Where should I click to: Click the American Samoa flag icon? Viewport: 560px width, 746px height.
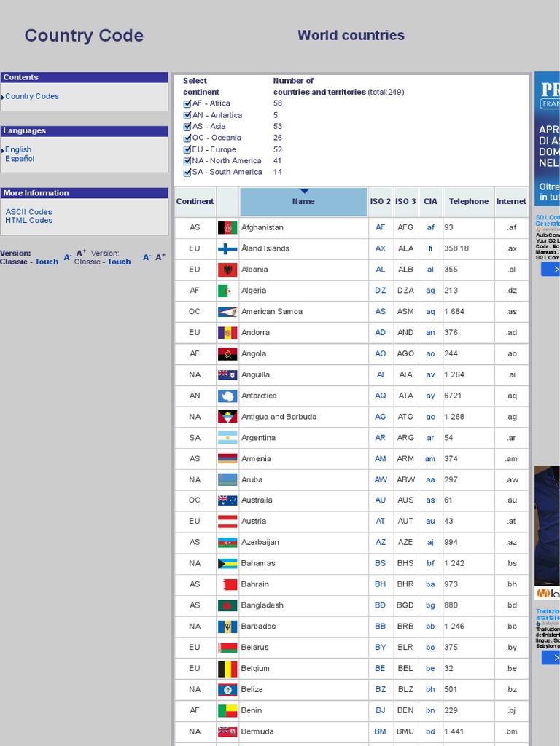click(227, 312)
